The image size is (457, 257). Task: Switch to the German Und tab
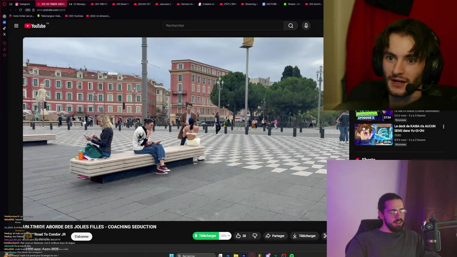(x=185, y=4)
